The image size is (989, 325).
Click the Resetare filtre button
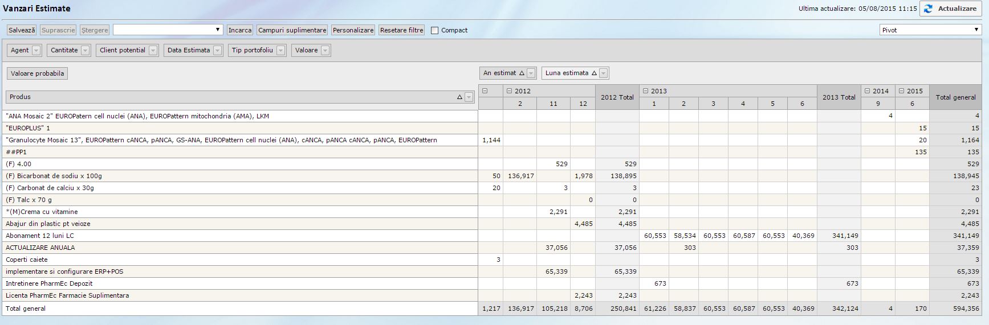pos(401,30)
